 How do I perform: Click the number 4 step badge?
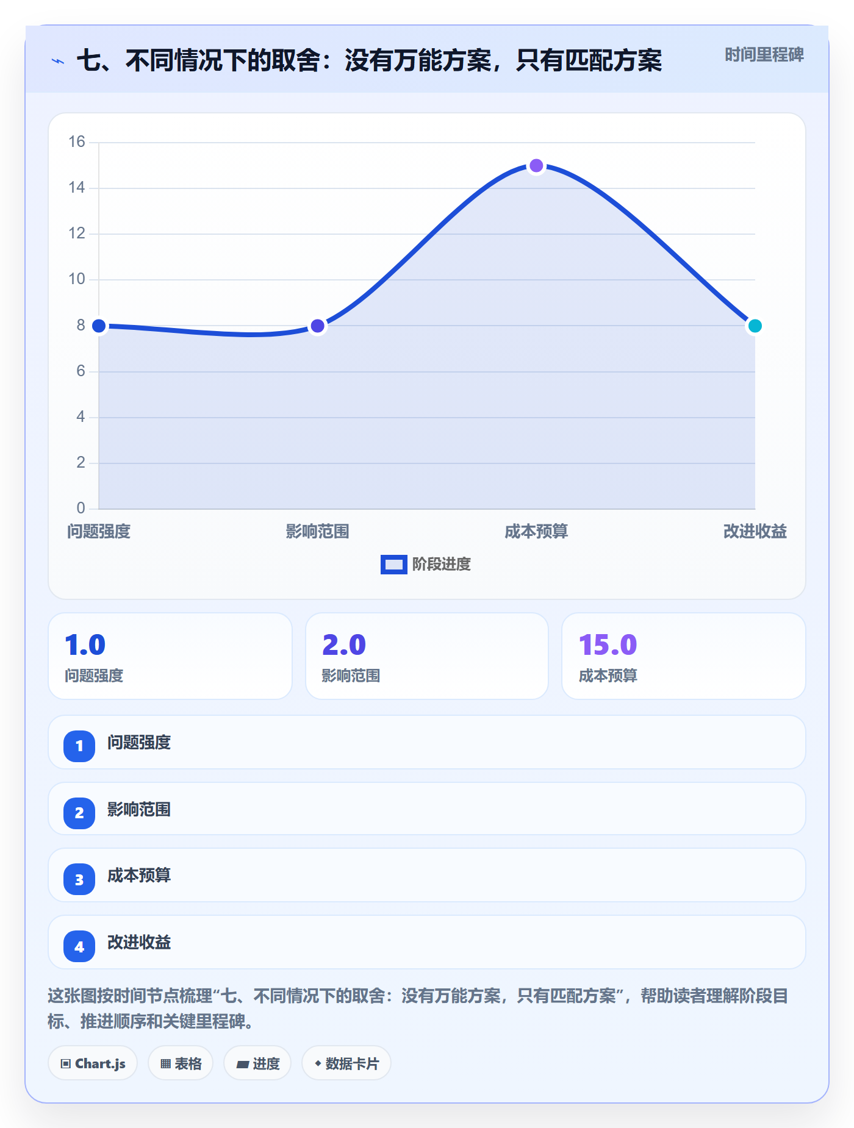point(79,946)
